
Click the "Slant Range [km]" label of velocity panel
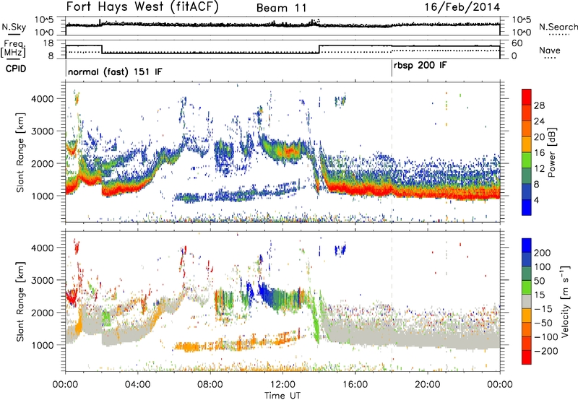coord(20,302)
